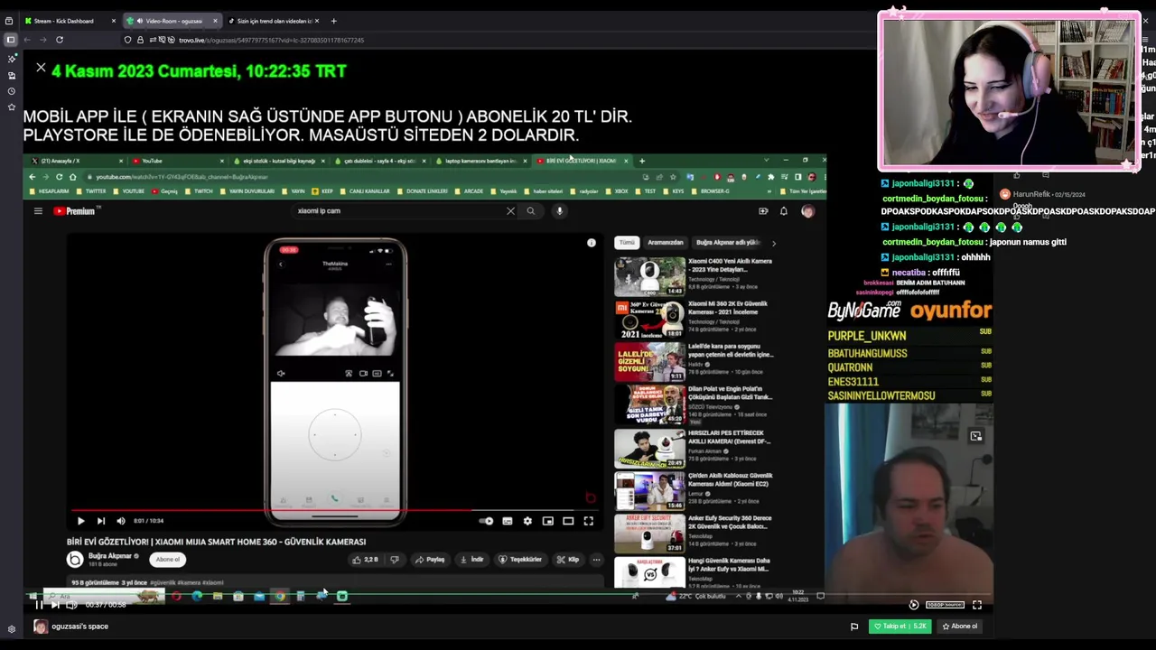Click the YouTube Premium logo

pyautogui.click(x=74, y=211)
